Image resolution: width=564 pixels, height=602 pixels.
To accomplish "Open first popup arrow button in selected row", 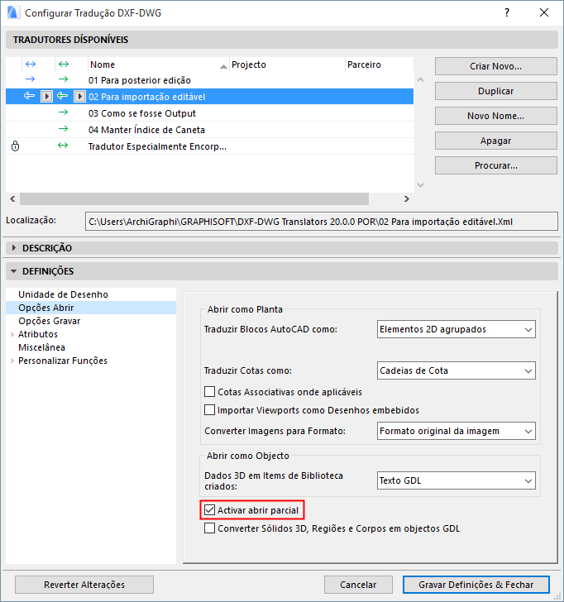I will tap(46, 97).
